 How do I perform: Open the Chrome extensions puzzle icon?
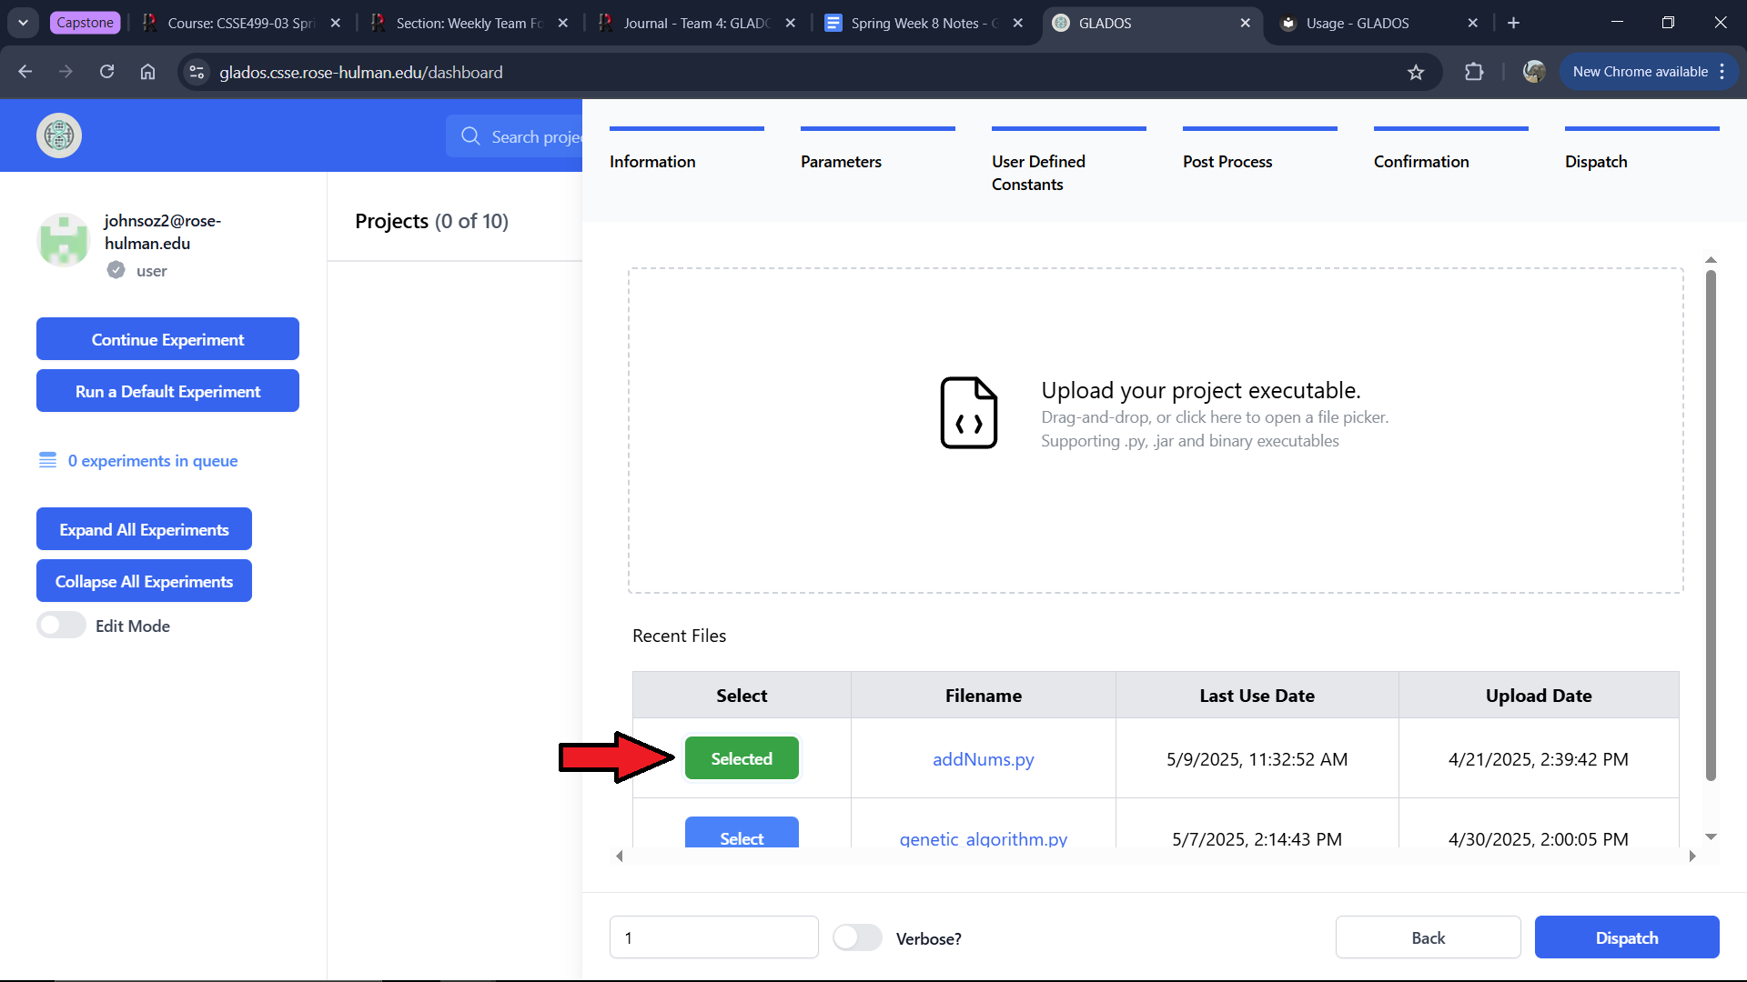click(x=1474, y=72)
